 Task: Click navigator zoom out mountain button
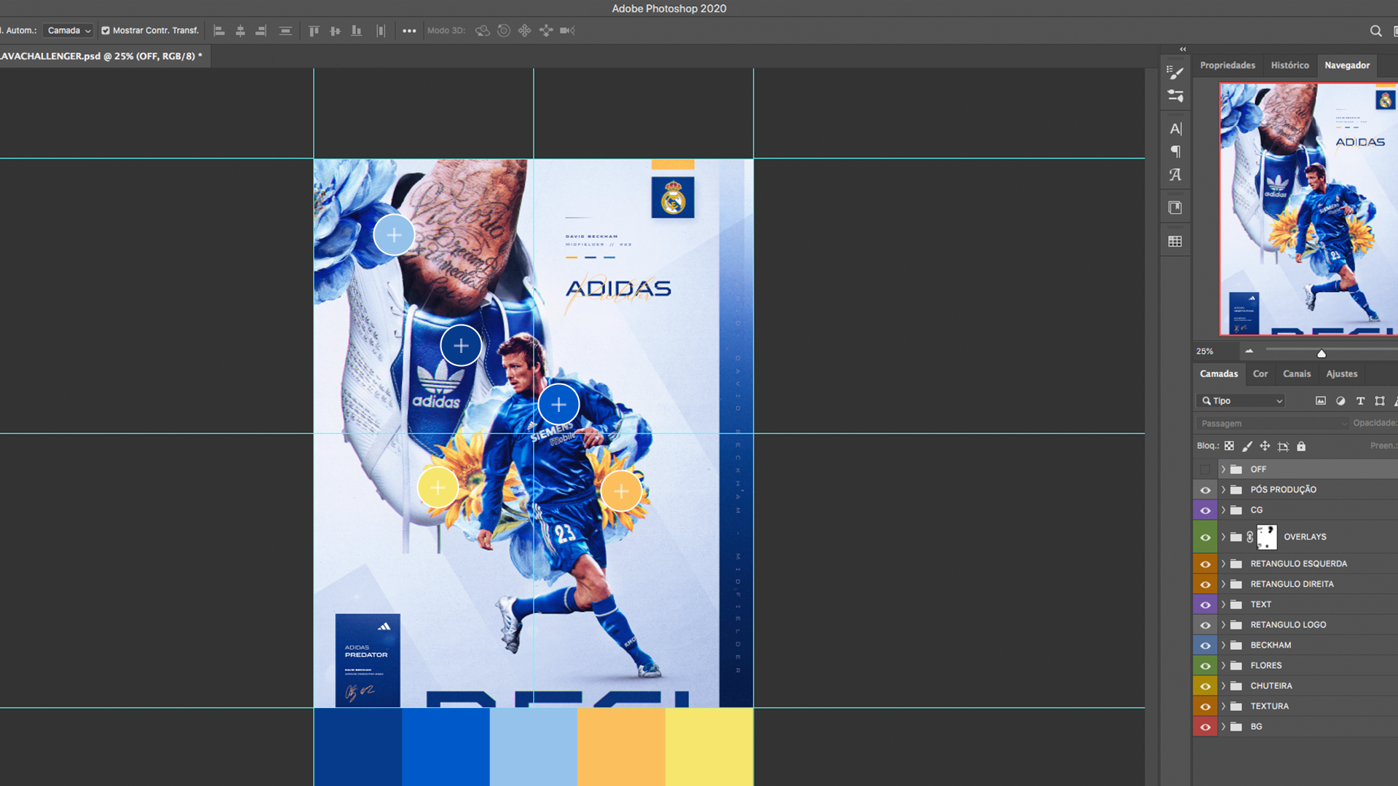pos(1249,351)
